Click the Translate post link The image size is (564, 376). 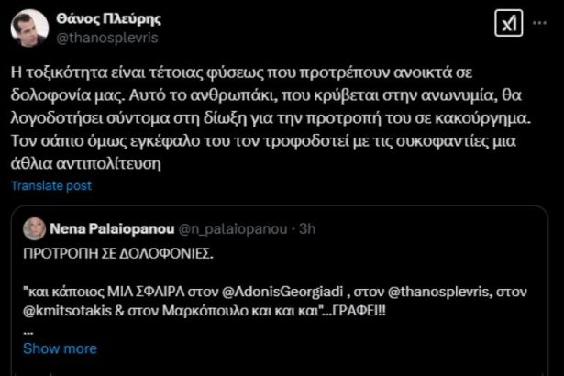click(50, 185)
